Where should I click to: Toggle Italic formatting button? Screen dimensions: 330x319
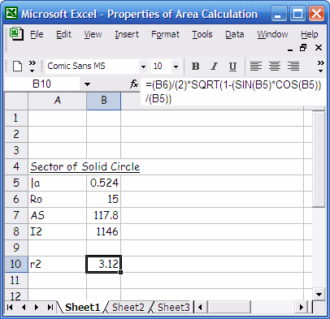tap(214, 67)
